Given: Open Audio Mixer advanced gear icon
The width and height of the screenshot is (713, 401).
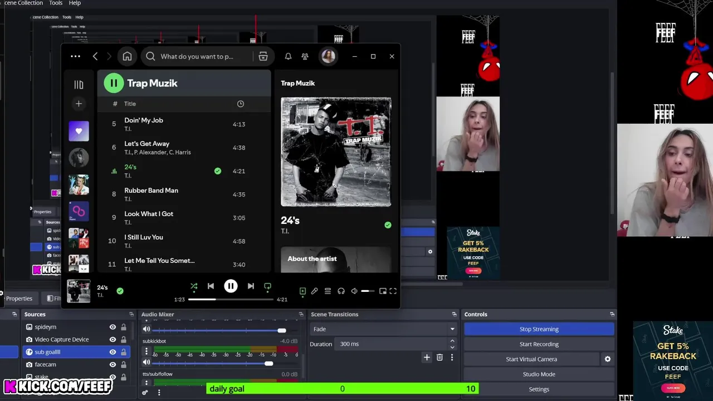Looking at the screenshot, I should [x=145, y=393].
